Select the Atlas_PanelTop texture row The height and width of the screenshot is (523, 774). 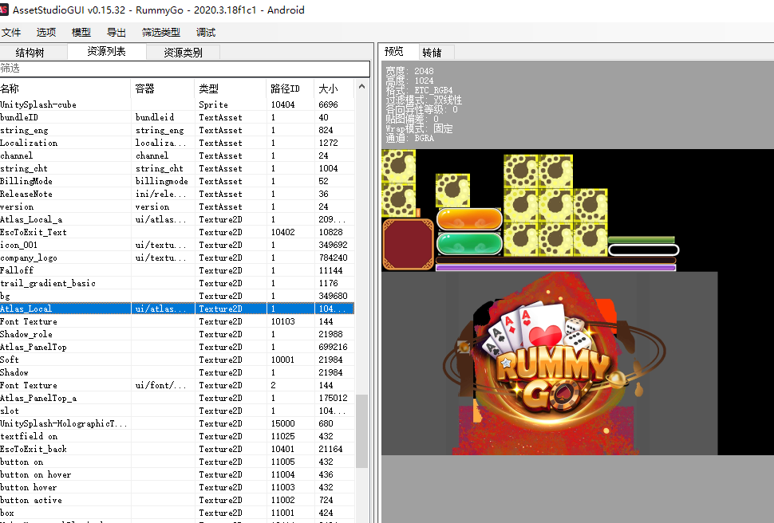tap(177, 347)
